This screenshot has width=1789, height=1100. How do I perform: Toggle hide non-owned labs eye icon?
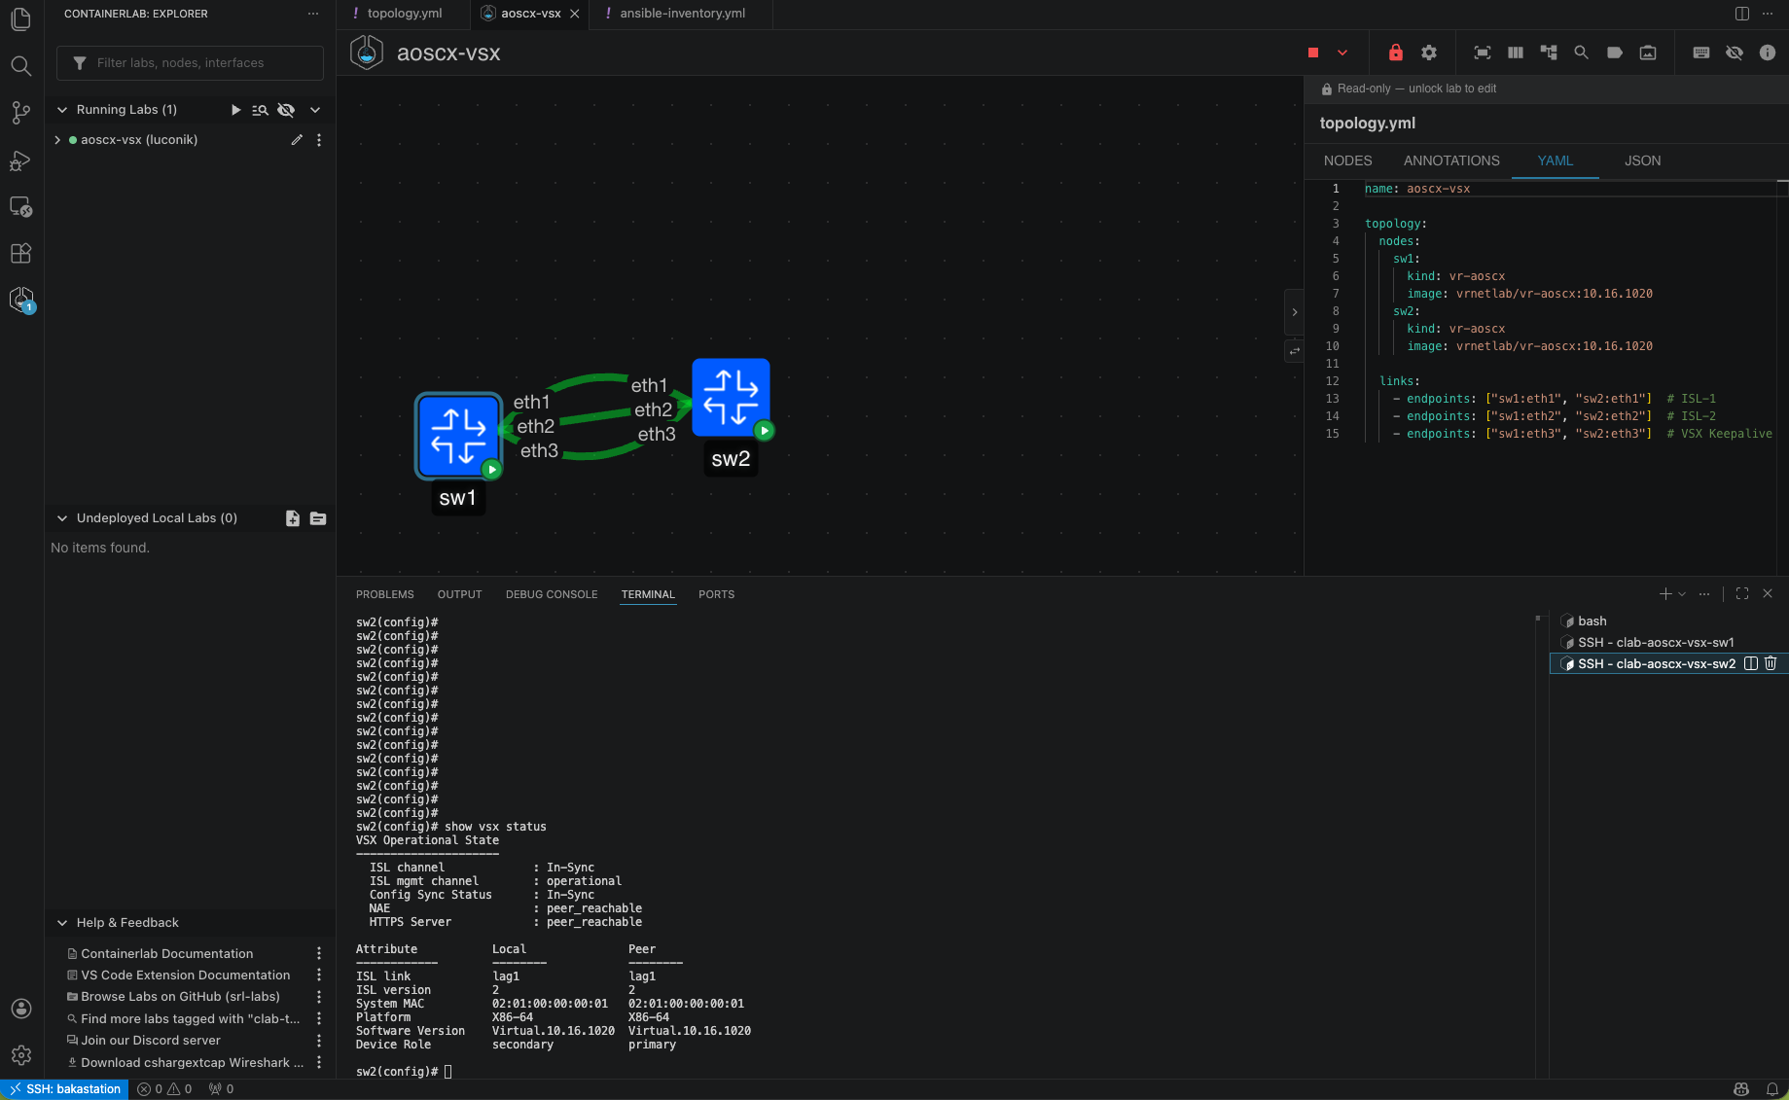tap(286, 110)
